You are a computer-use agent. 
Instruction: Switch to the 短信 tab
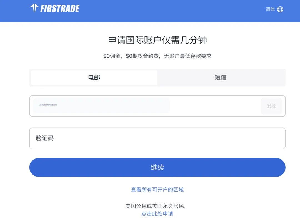pos(220,78)
